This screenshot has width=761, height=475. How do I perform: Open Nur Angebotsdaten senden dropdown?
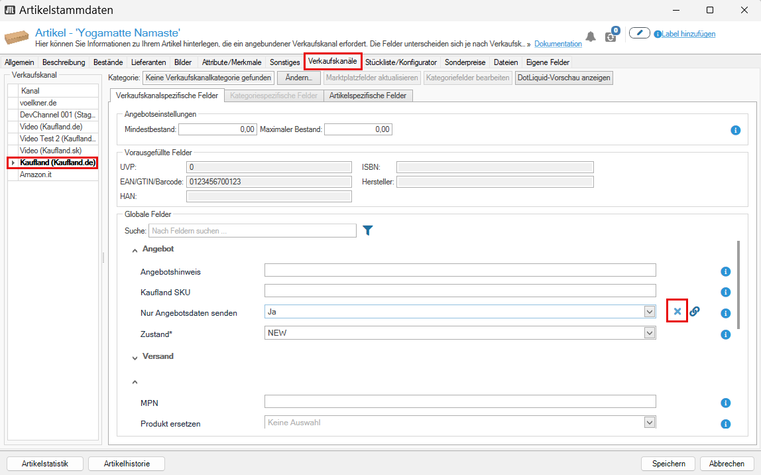pyautogui.click(x=649, y=312)
